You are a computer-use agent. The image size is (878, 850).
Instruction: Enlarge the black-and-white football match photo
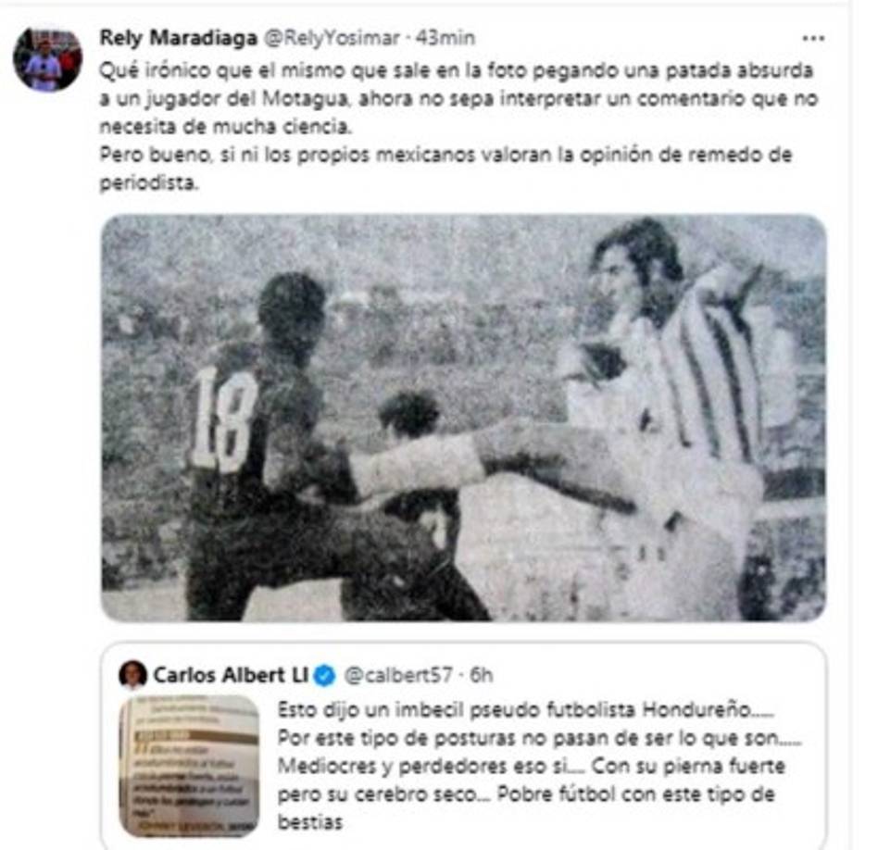click(463, 418)
